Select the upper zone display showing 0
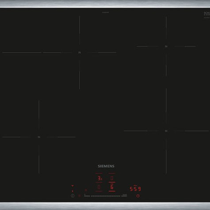 [112, 178]
